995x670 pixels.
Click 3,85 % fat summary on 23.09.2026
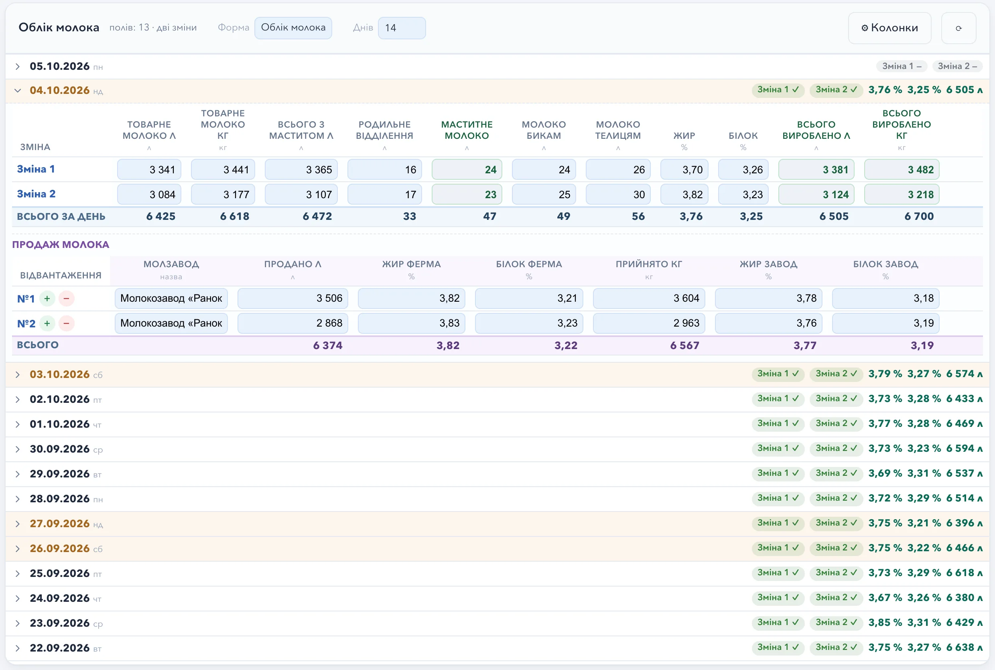click(885, 623)
